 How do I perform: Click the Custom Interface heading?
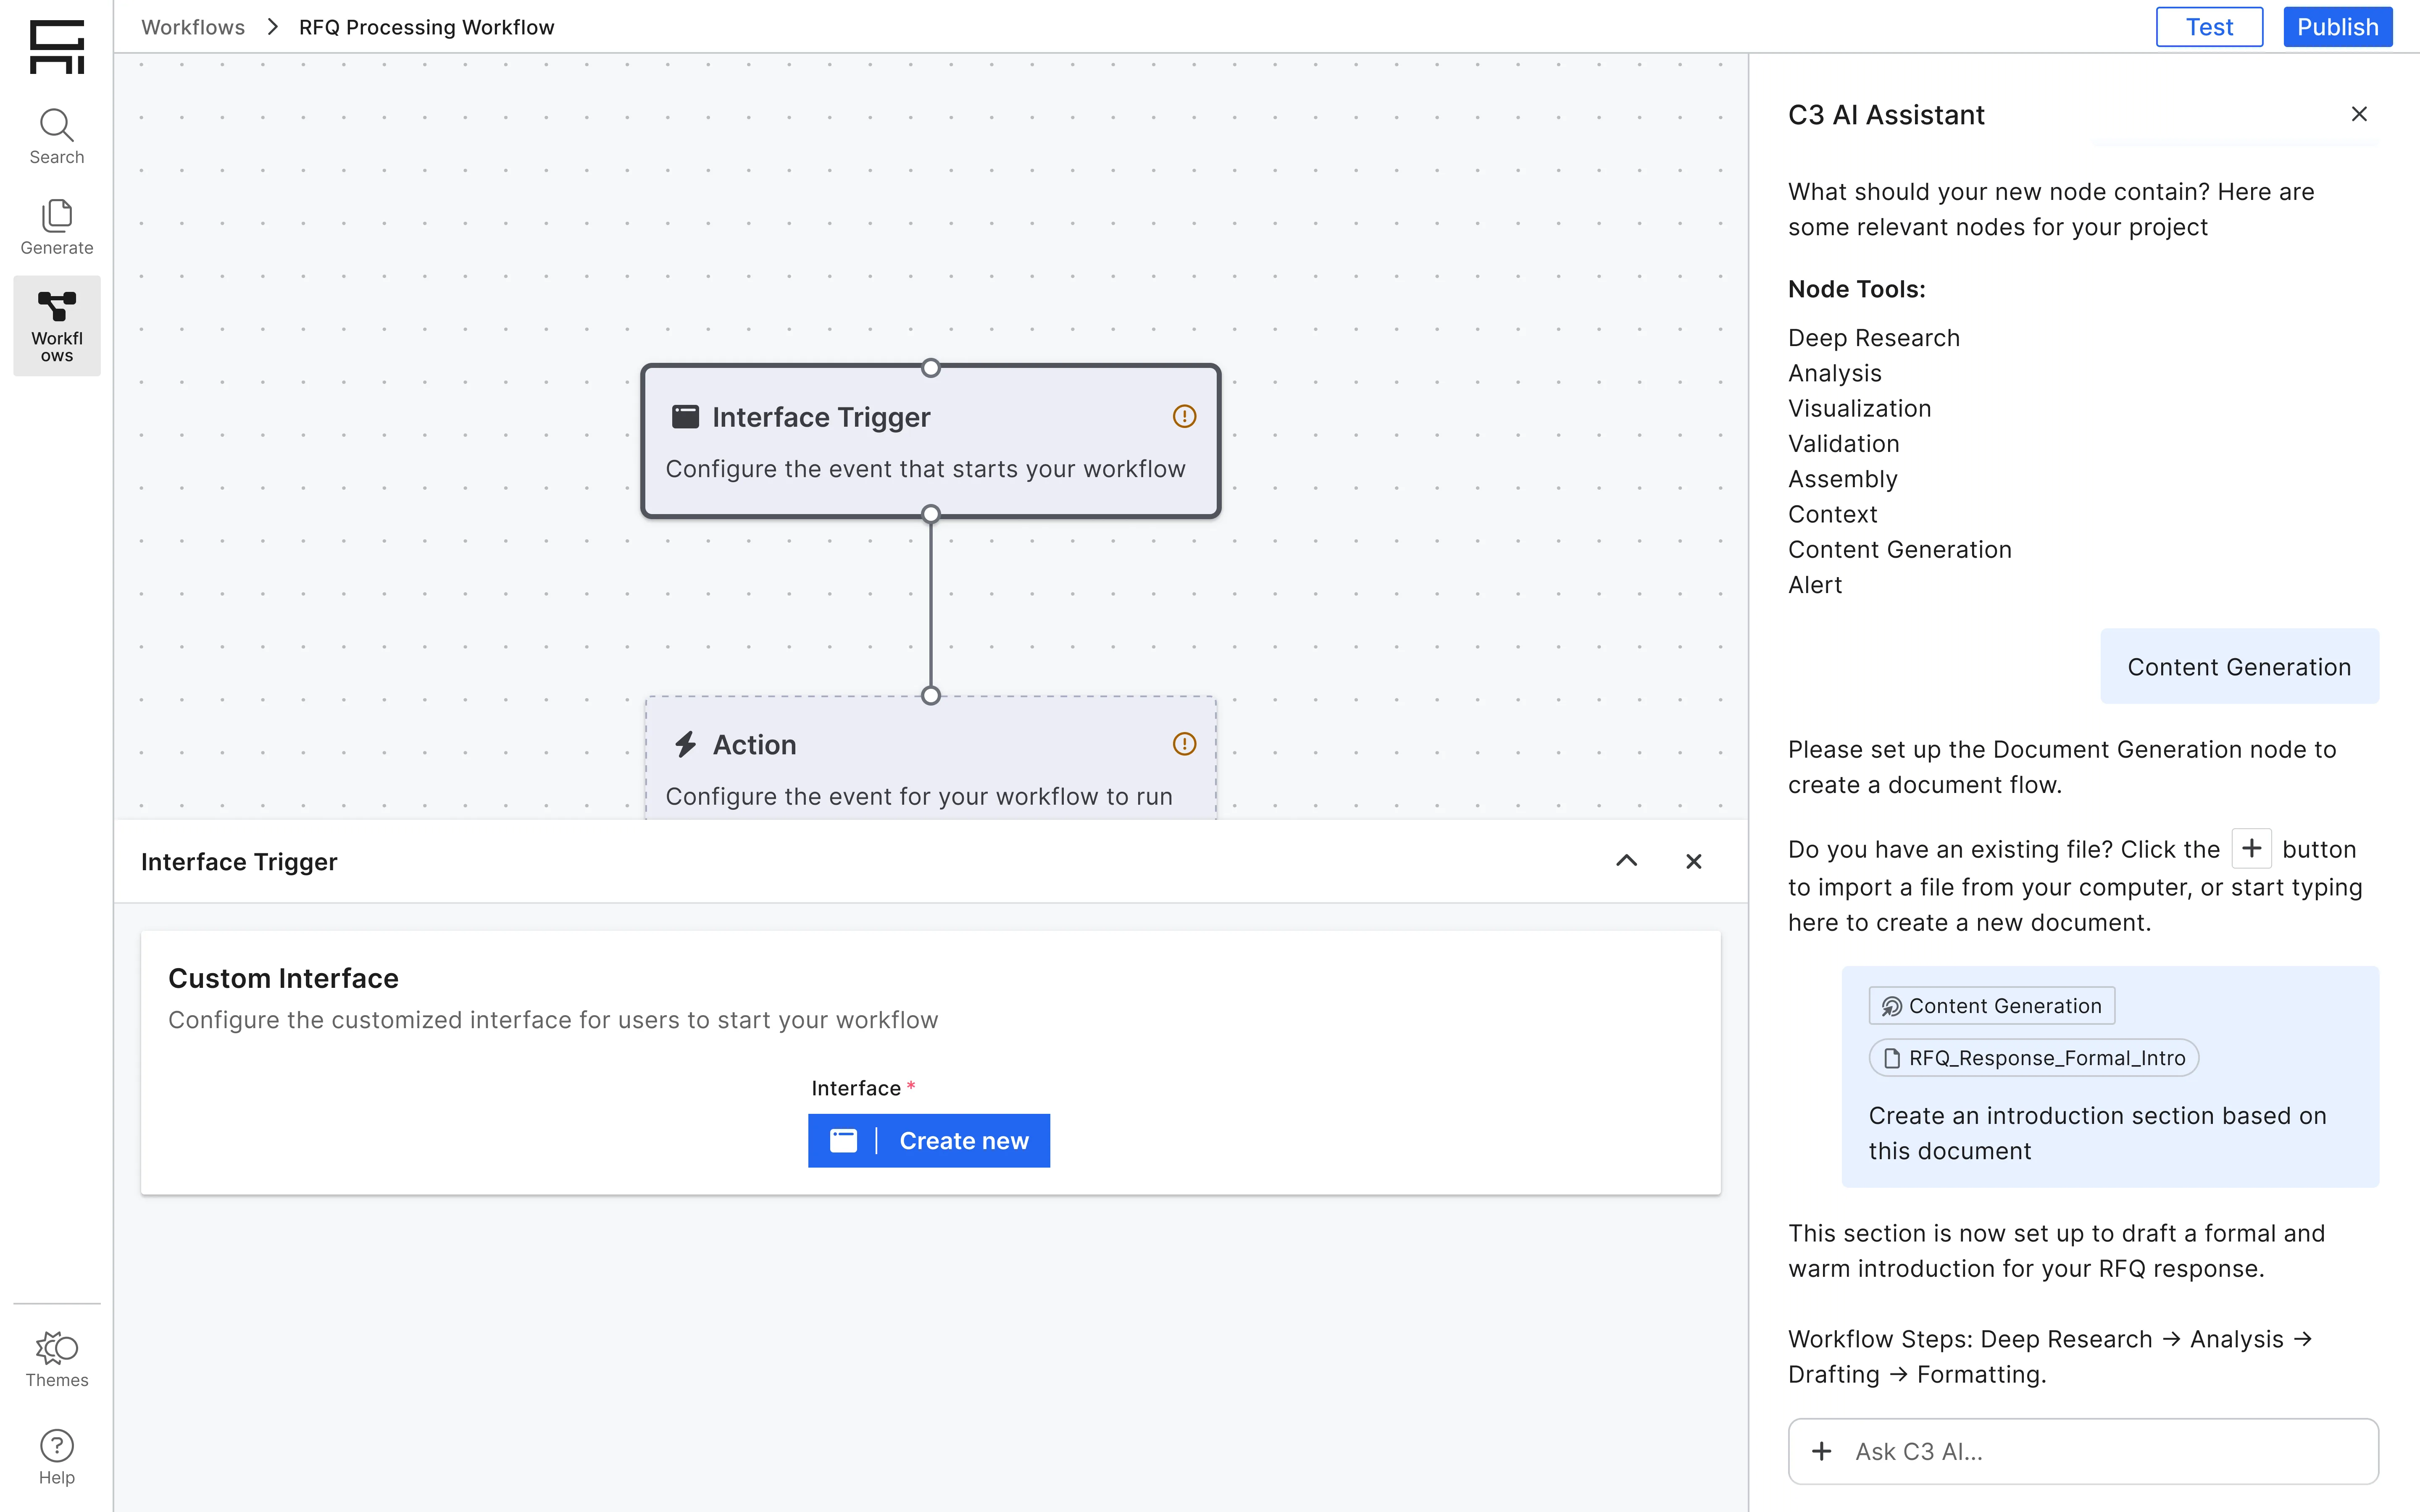pos(283,978)
